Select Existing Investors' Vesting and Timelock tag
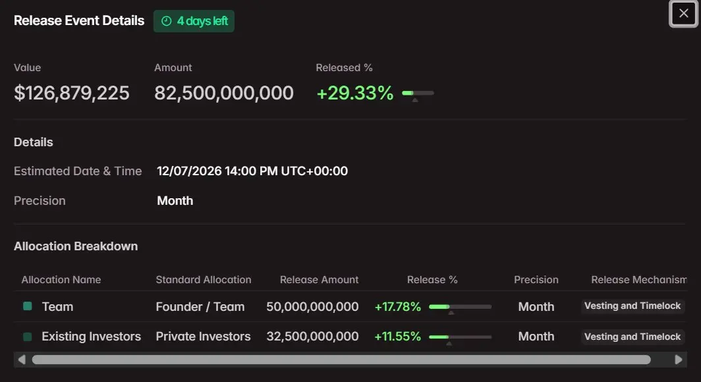701x382 pixels. [632, 337]
